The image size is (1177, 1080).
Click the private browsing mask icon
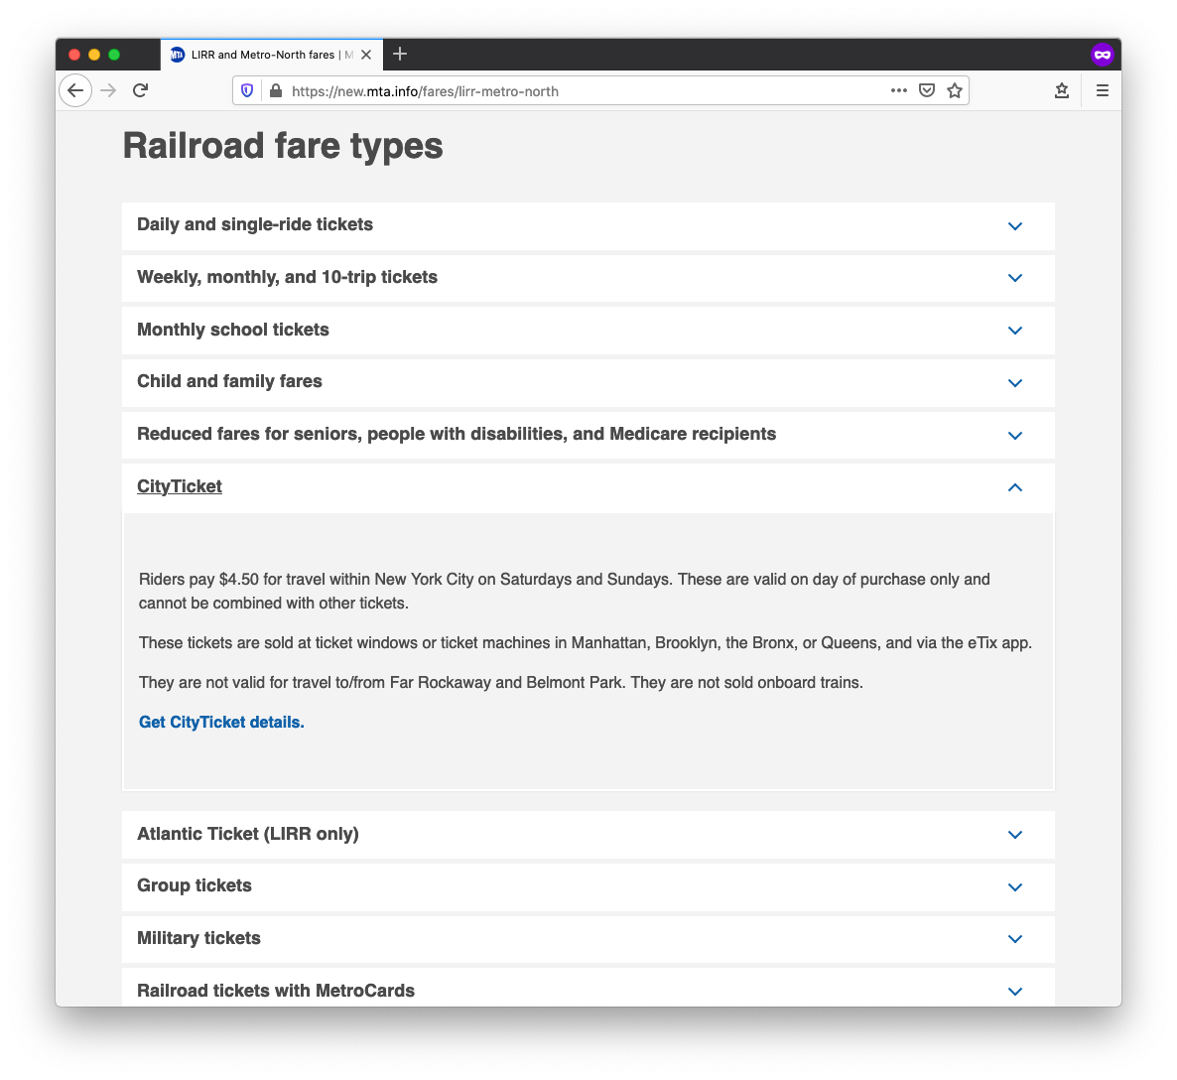[x=1102, y=54]
